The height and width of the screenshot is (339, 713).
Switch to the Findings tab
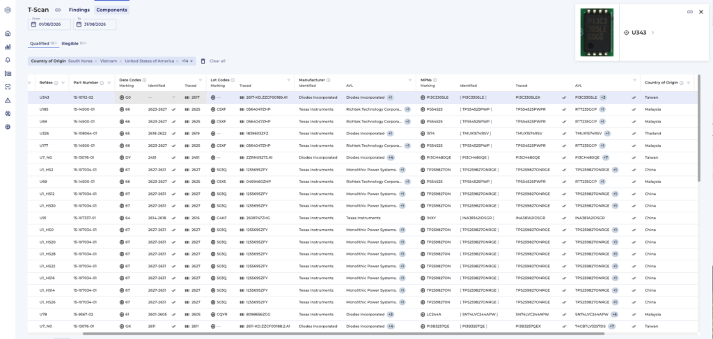[x=79, y=10]
